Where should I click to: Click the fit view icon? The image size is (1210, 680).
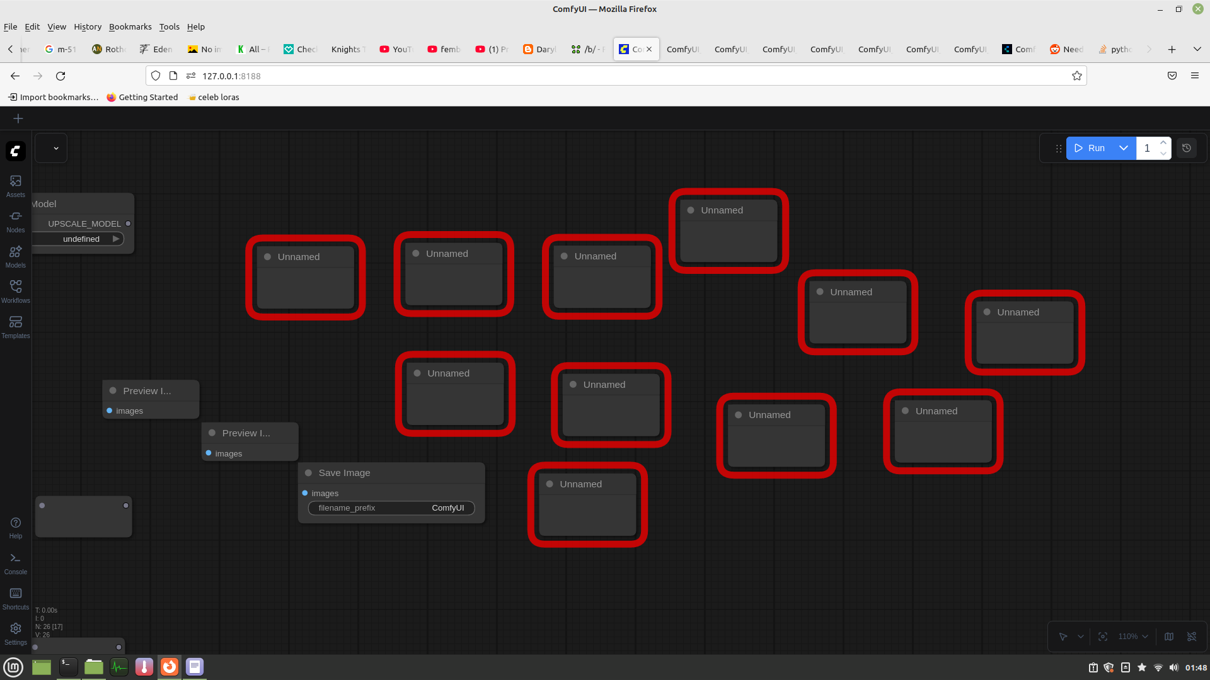pyautogui.click(x=1103, y=637)
